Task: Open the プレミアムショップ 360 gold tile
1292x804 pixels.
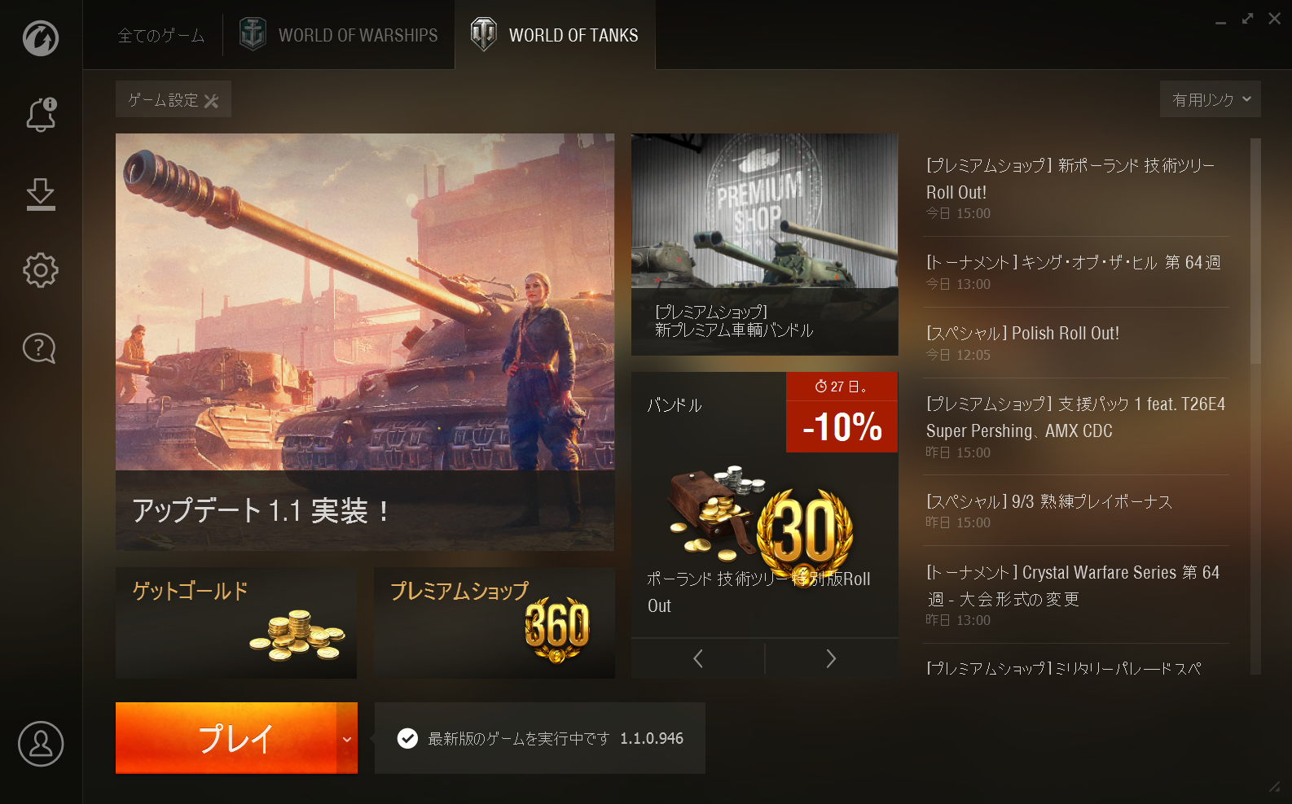Action: coord(494,623)
